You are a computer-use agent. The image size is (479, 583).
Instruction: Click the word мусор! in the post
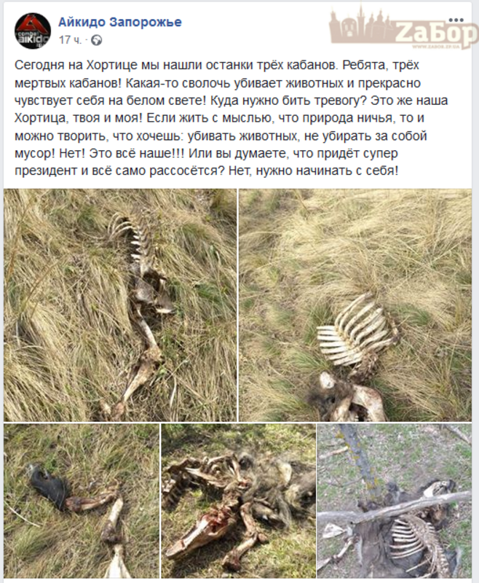[35, 153]
